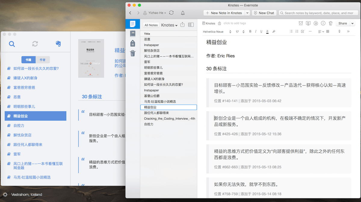
Task: Start a New Chat
Action: pyautogui.click(x=264, y=13)
